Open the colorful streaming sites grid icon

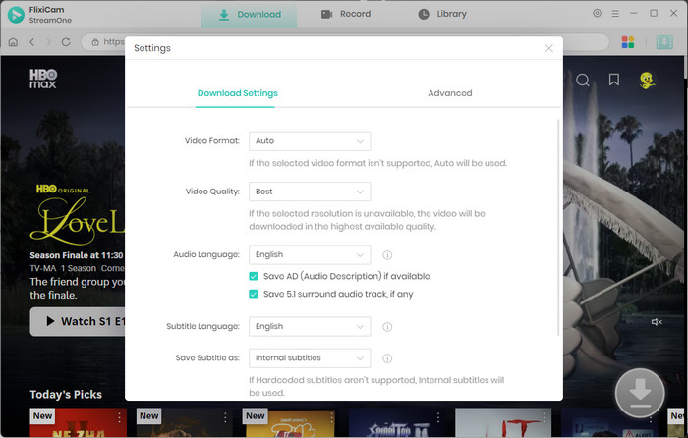click(x=628, y=42)
